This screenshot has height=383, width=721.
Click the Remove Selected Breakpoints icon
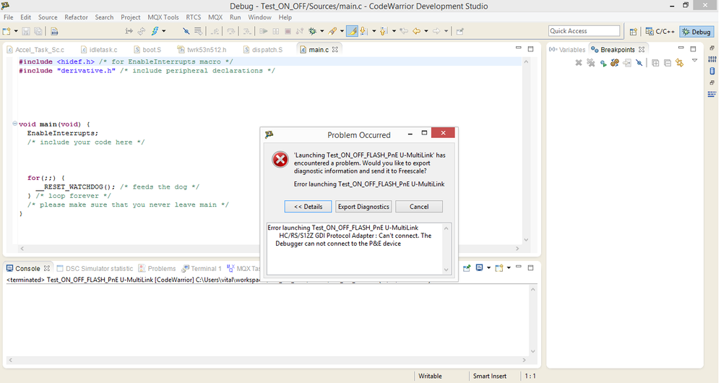click(x=579, y=63)
